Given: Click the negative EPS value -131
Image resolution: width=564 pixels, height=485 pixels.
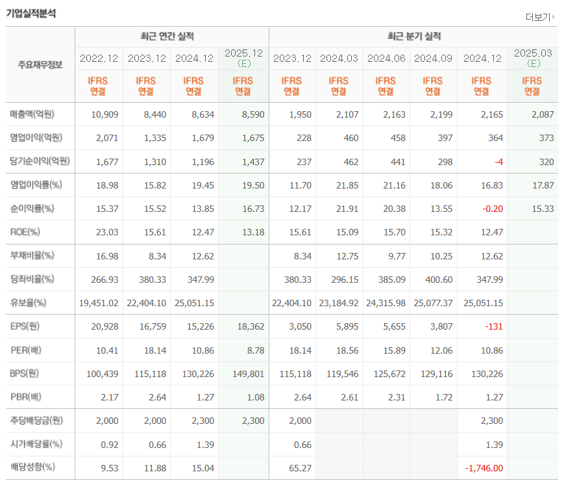Looking at the screenshot, I should (x=494, y=327).
